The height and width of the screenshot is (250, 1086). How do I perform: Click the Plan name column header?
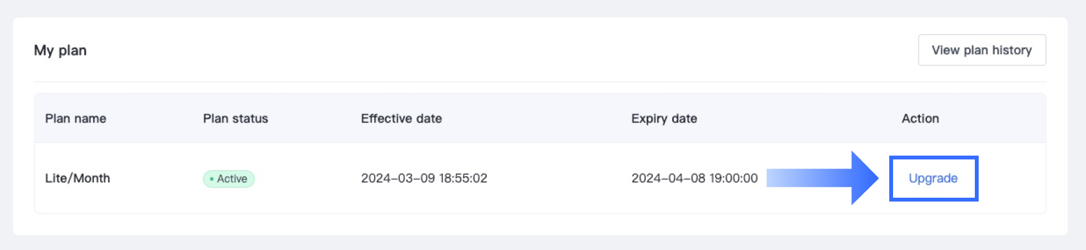pos(75,119)
